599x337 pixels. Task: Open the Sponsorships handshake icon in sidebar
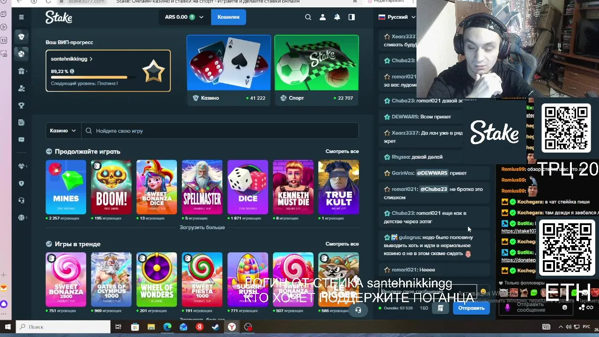tap(21, 166)
